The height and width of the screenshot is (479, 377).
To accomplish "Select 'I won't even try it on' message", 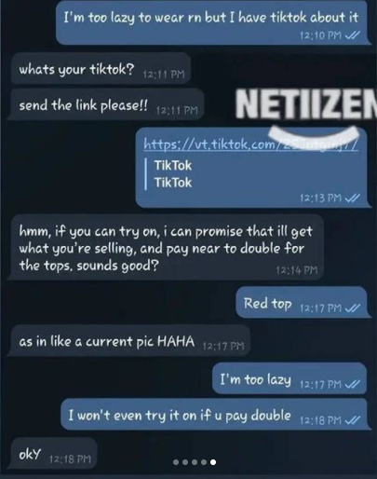I will click(x=215, y=415).
